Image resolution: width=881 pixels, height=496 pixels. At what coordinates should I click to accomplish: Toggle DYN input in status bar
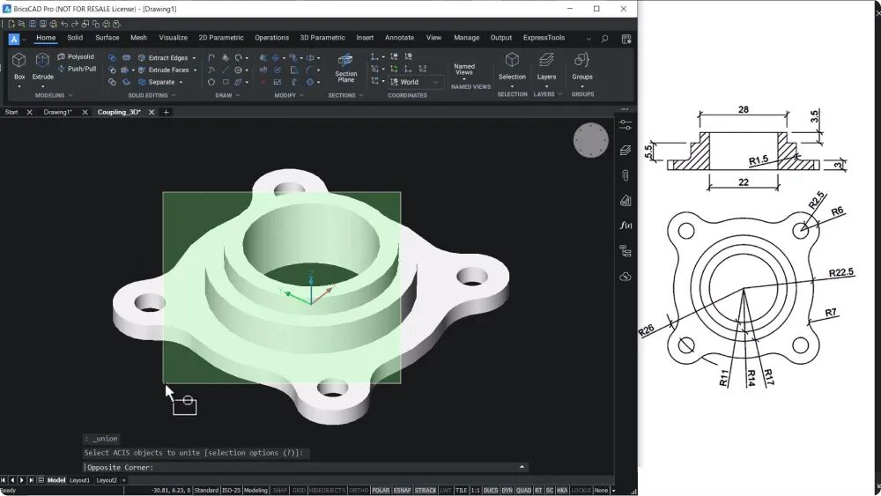pos(507,491)
